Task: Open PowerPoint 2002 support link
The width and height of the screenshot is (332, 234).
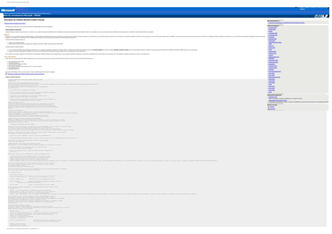Action: coord(273,60)
